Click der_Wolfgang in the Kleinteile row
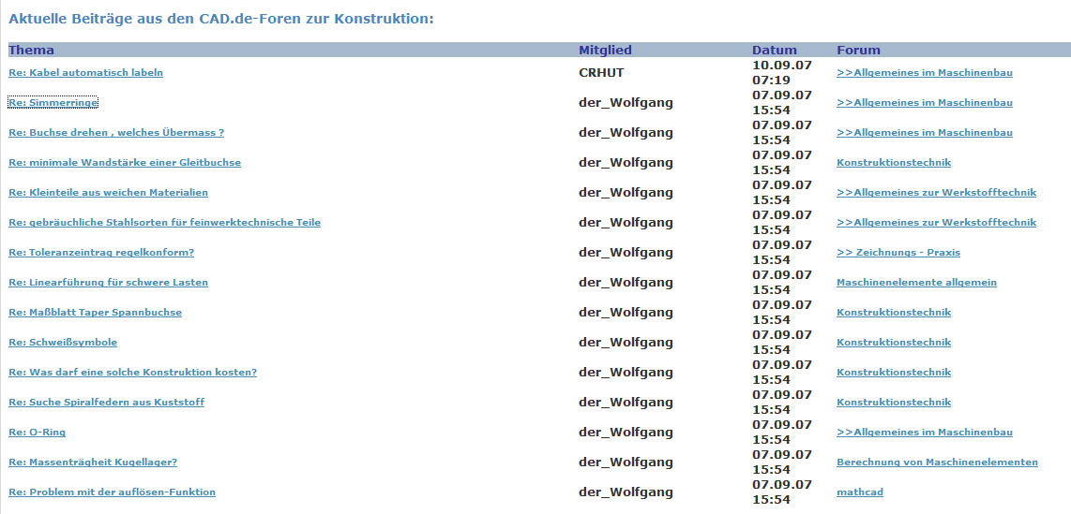 click(x=626, y=193)
